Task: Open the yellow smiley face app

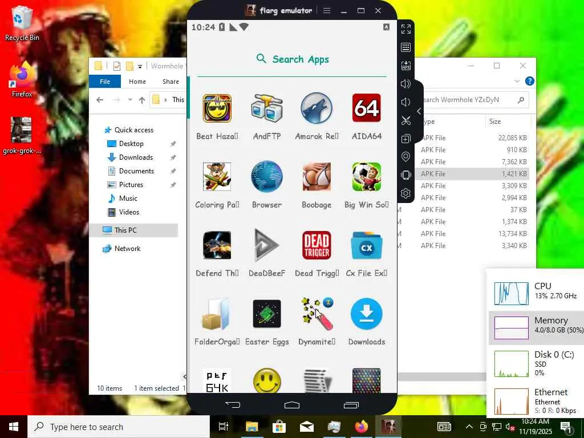Action: click(267, 380)
